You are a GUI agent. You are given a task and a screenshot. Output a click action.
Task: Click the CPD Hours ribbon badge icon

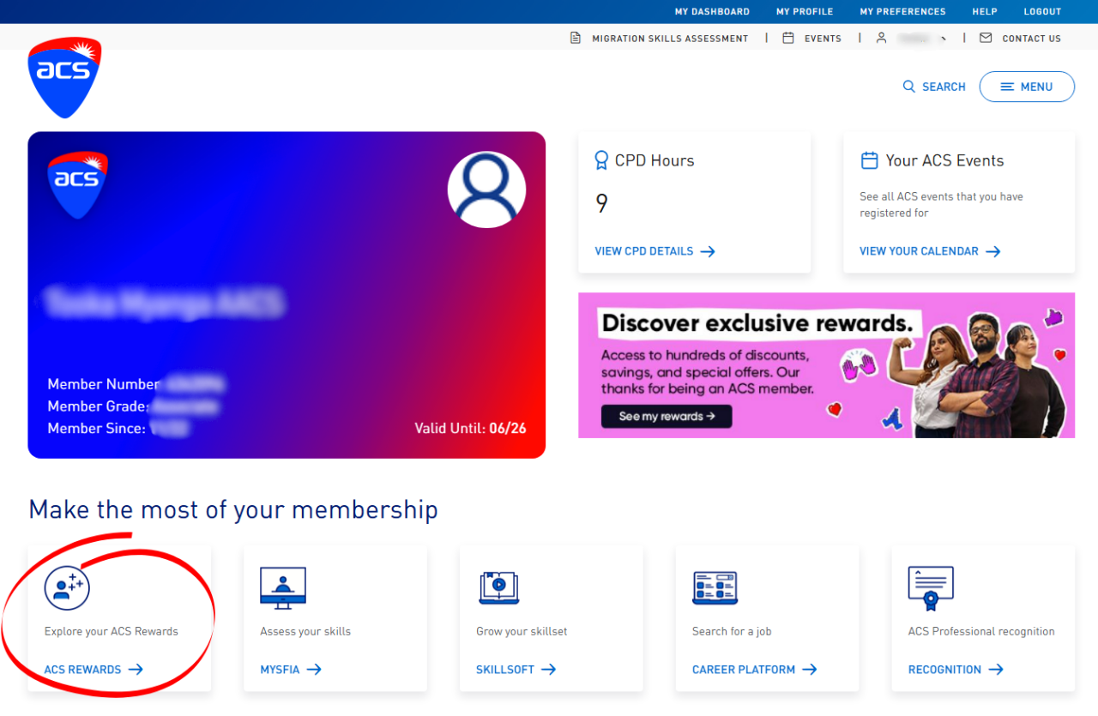tap(601, 160)
